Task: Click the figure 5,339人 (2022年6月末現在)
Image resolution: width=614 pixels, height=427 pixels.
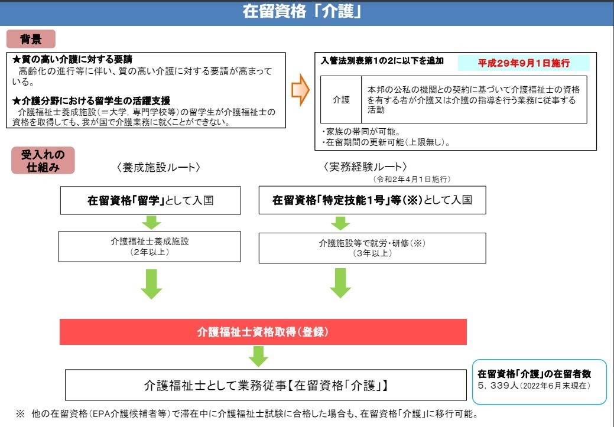Action: click(x=534, y=386)
